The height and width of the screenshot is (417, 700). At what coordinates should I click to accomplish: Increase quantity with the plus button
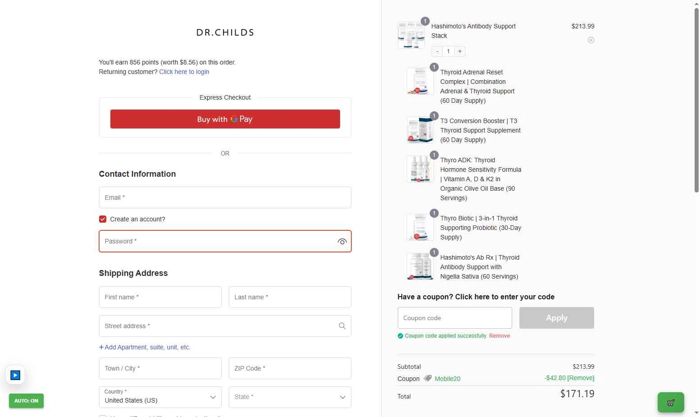(x=460, y=51)
